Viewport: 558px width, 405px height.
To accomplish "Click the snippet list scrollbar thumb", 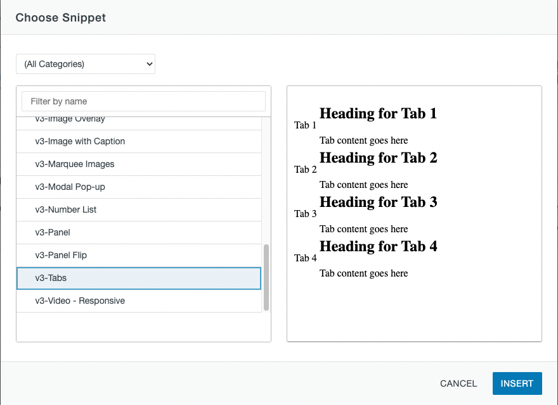I will click(266, 277).
